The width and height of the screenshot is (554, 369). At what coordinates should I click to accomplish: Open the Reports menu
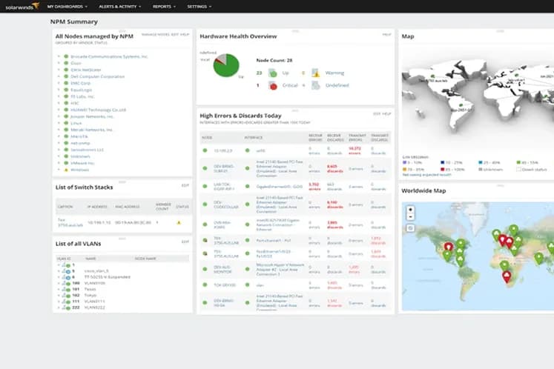(x=164, y=7)
